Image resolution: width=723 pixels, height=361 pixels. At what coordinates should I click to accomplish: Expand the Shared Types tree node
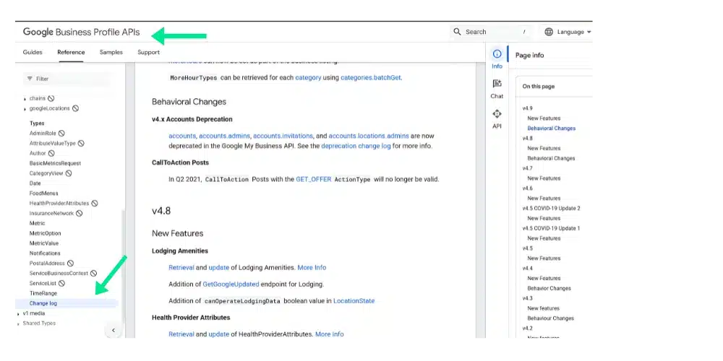19,323
